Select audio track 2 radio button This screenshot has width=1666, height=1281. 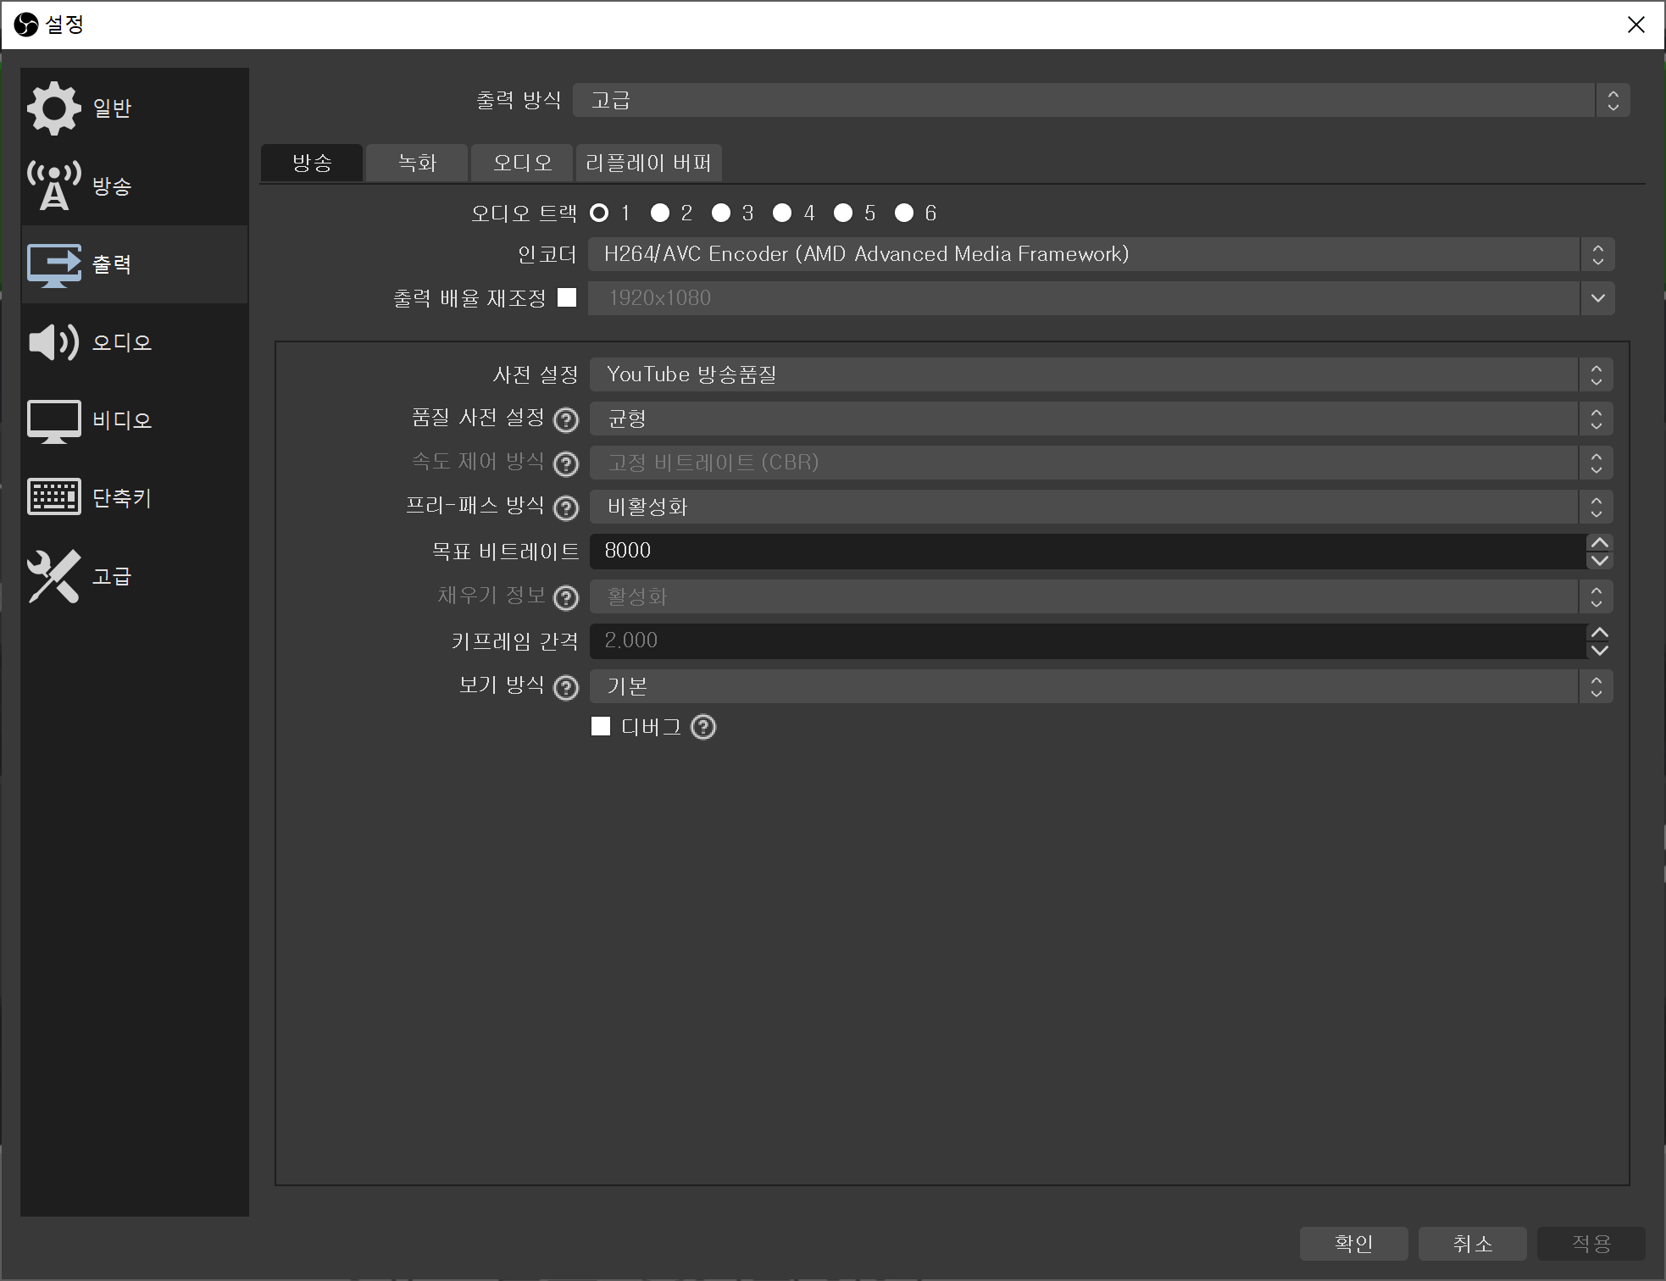point(660,213)
